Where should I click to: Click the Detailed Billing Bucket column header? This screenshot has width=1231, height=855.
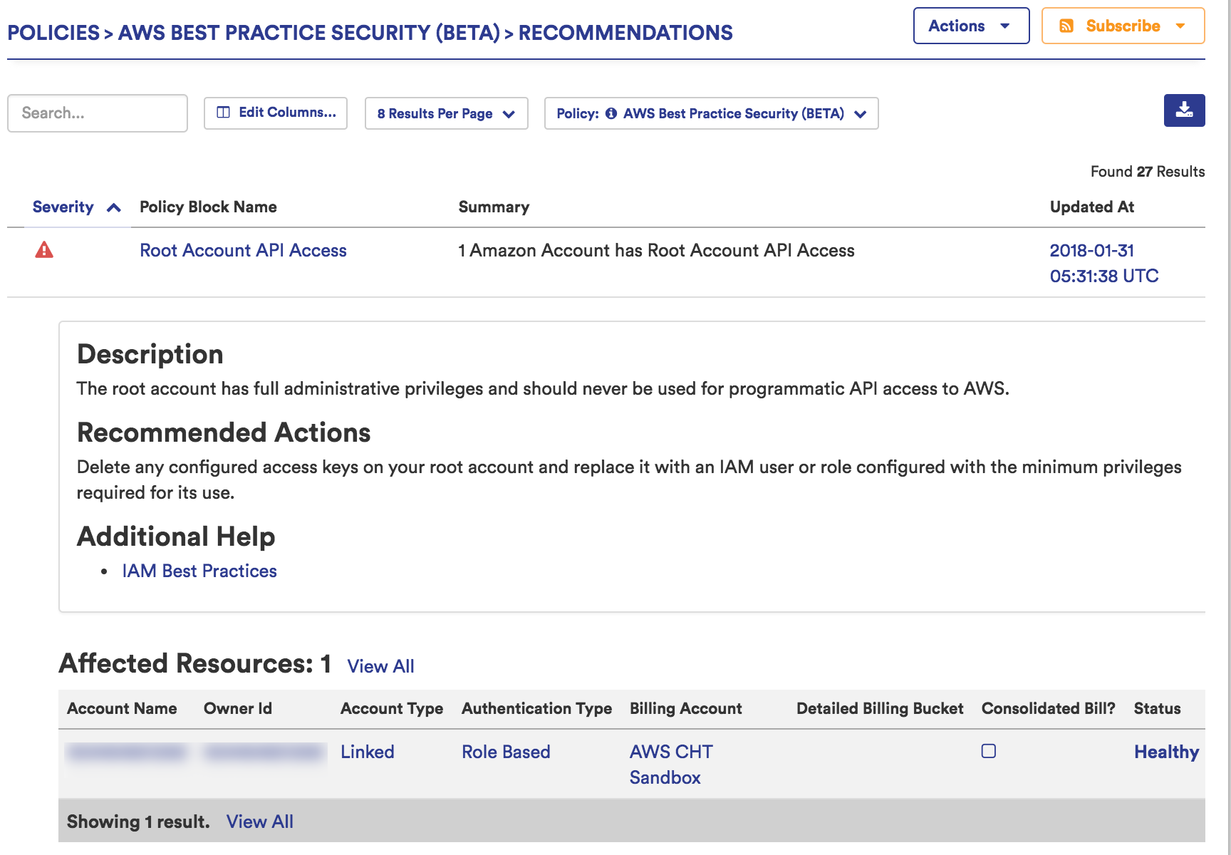[x=880, y=708]
